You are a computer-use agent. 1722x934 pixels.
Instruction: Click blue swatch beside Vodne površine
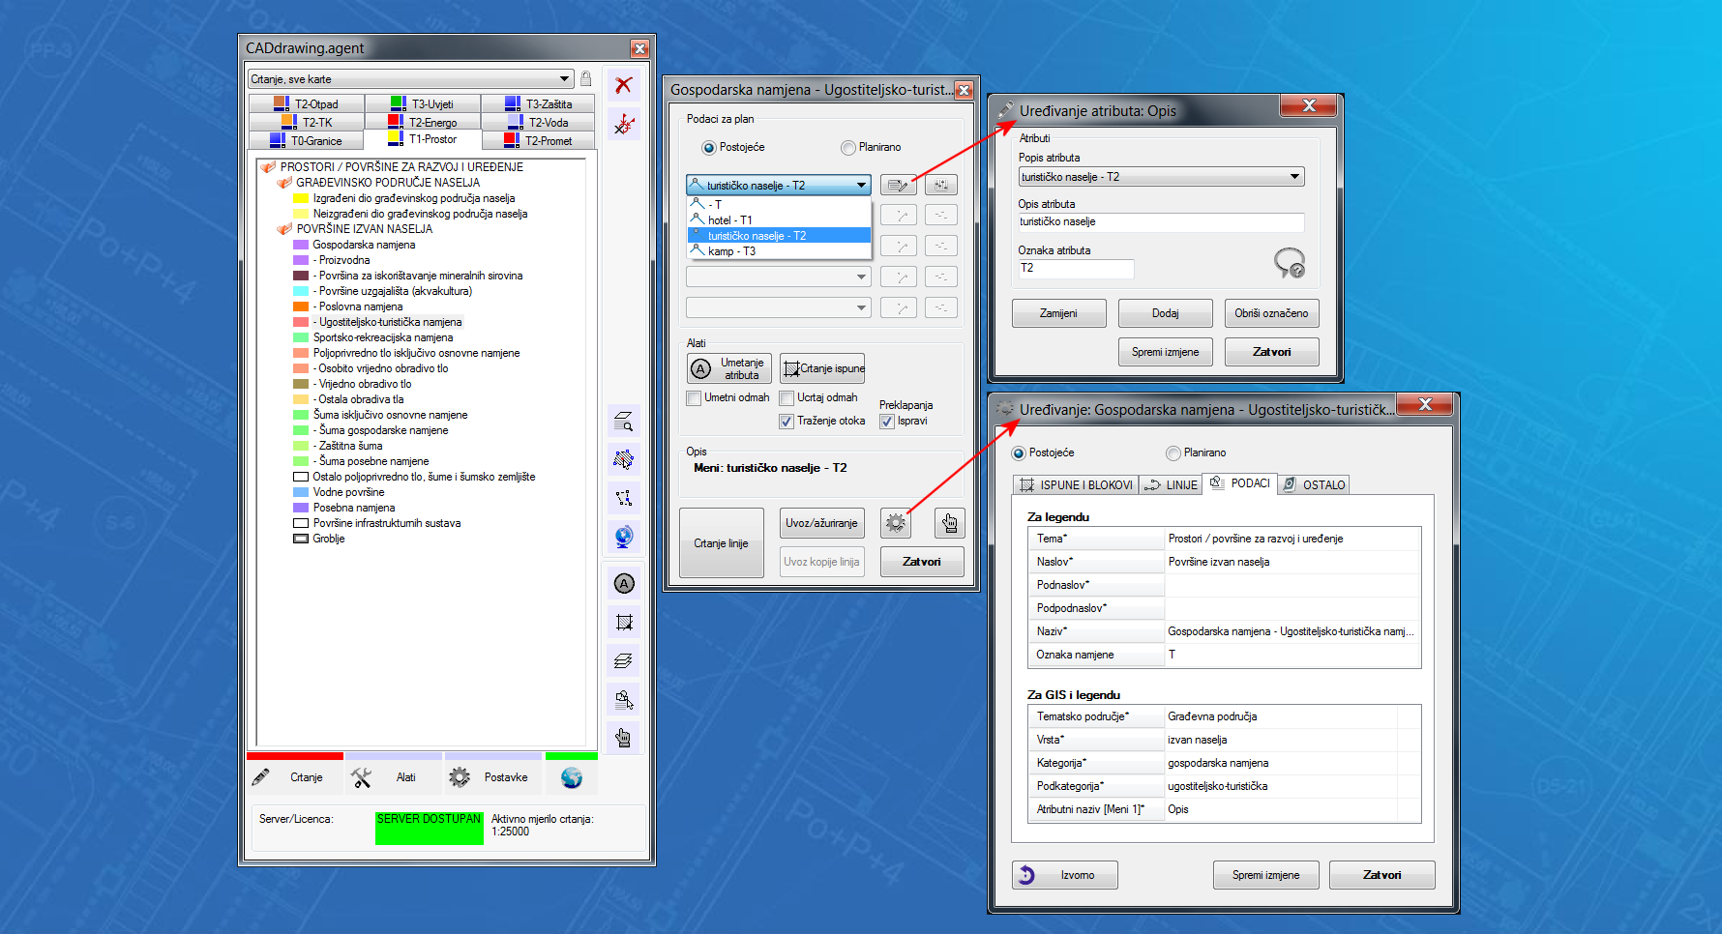tap(301, 492)
